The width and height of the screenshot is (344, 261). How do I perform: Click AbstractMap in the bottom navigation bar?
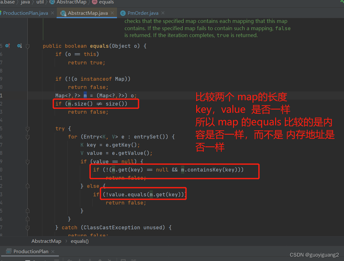point(46,241)
